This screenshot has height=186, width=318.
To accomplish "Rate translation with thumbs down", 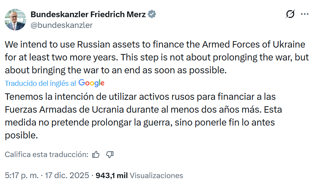I will tap(110, 155).
